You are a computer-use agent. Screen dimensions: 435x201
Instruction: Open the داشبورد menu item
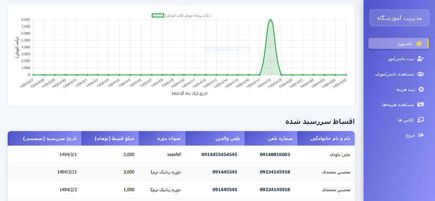point(399,43)
